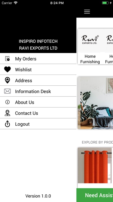The width and height of the screenshot is (113, 202).
Task: Click the About Us info icon
Action: click(7, 102)
